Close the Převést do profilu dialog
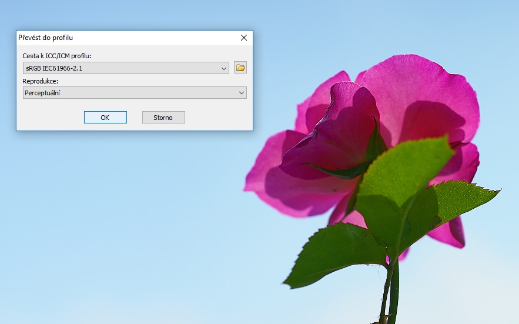 [244, 38]
